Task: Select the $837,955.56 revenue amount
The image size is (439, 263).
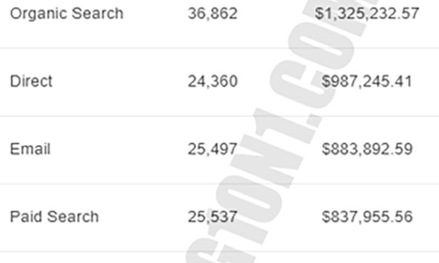Action: point(367,216)
